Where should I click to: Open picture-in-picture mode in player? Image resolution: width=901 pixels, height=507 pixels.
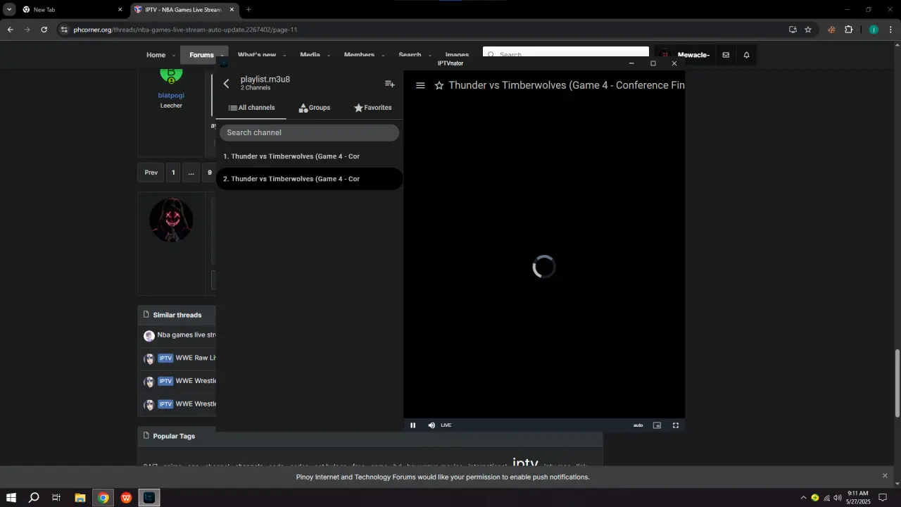[657, 425]
